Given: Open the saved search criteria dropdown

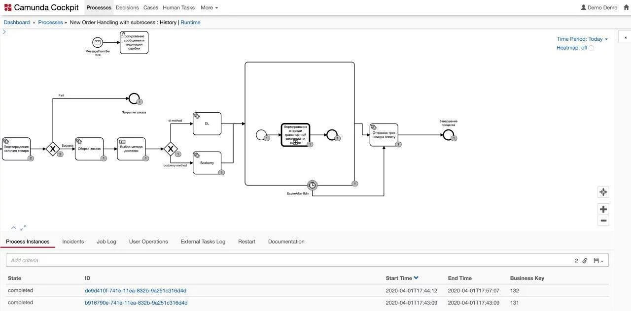Looking at the screenshot, I should (x=599, y=261).
